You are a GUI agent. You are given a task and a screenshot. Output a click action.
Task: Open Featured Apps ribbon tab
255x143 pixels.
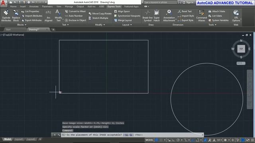pyautogui.click(x=131, y=6)
